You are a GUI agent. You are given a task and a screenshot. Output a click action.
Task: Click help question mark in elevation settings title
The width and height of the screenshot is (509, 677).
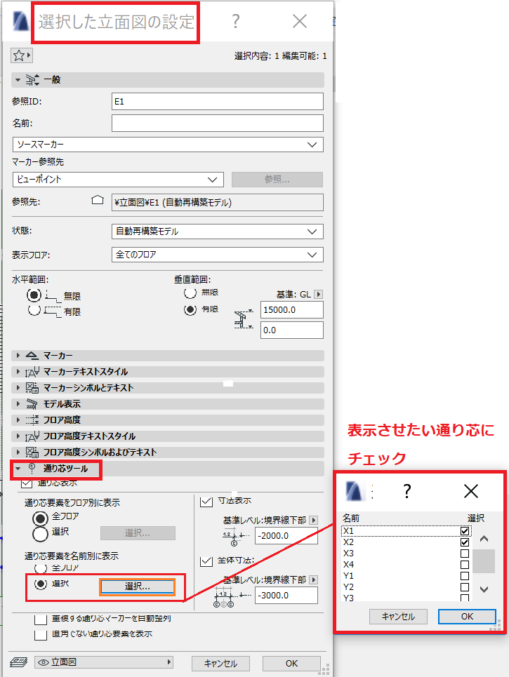pyautogui.click(x=235, y=21)
